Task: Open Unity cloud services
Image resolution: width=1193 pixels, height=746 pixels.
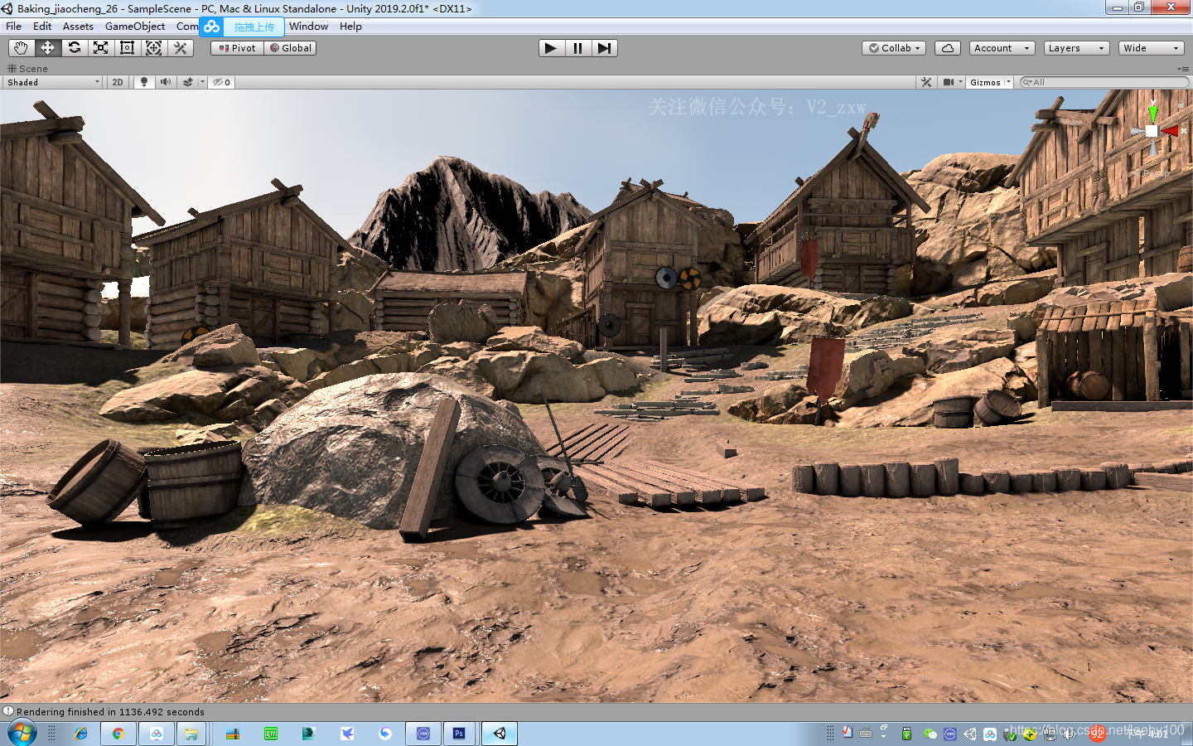Action: 948,48
